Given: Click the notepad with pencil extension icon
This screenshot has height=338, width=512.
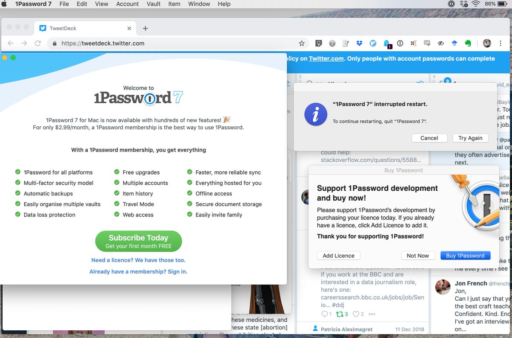Looking at the screenshot, I should [346, 43].
